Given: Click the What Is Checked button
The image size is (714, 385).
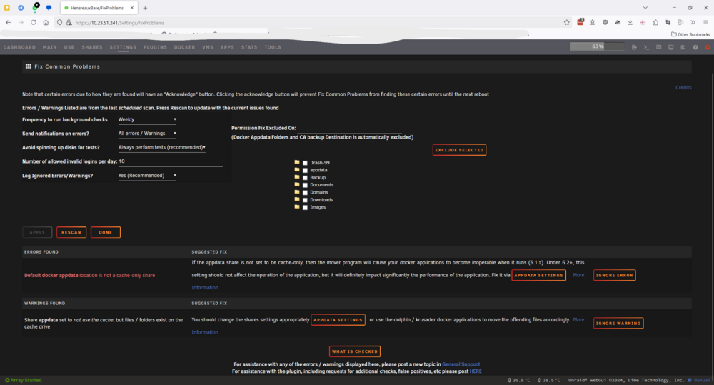Looking at the screenshot, I should 355,351.
